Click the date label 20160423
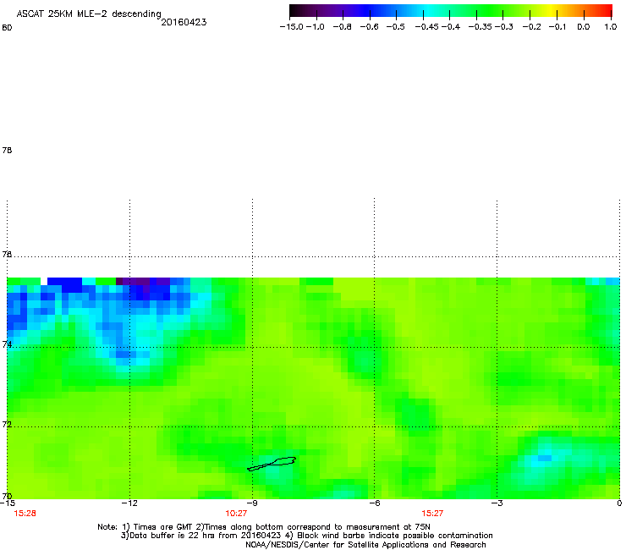The image size is (626, 550). (x=184, y=22)
